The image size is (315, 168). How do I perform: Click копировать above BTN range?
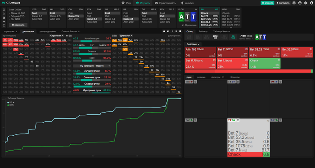174,35
